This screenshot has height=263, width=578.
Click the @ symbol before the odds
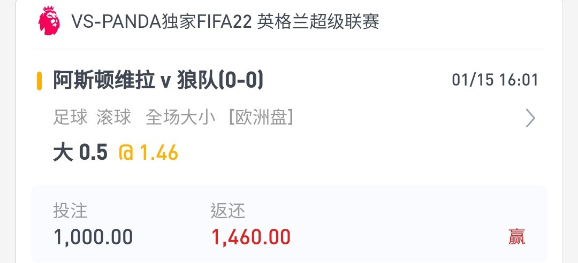click(126, 153)
